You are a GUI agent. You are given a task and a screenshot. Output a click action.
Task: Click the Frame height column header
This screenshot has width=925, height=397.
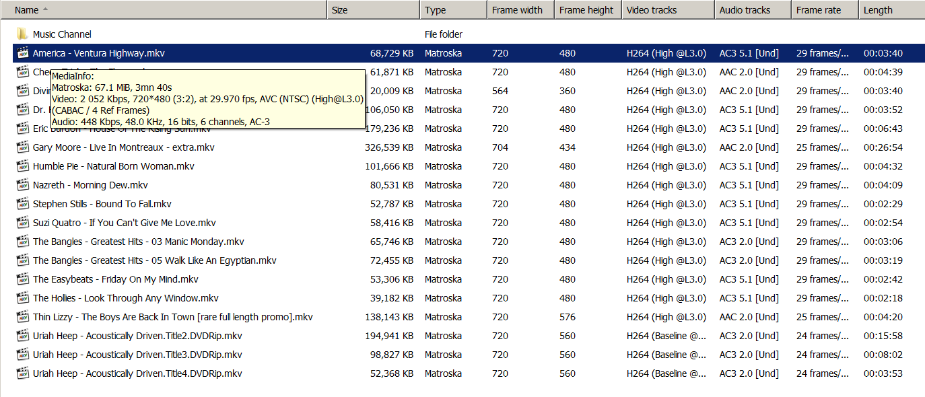588,10
